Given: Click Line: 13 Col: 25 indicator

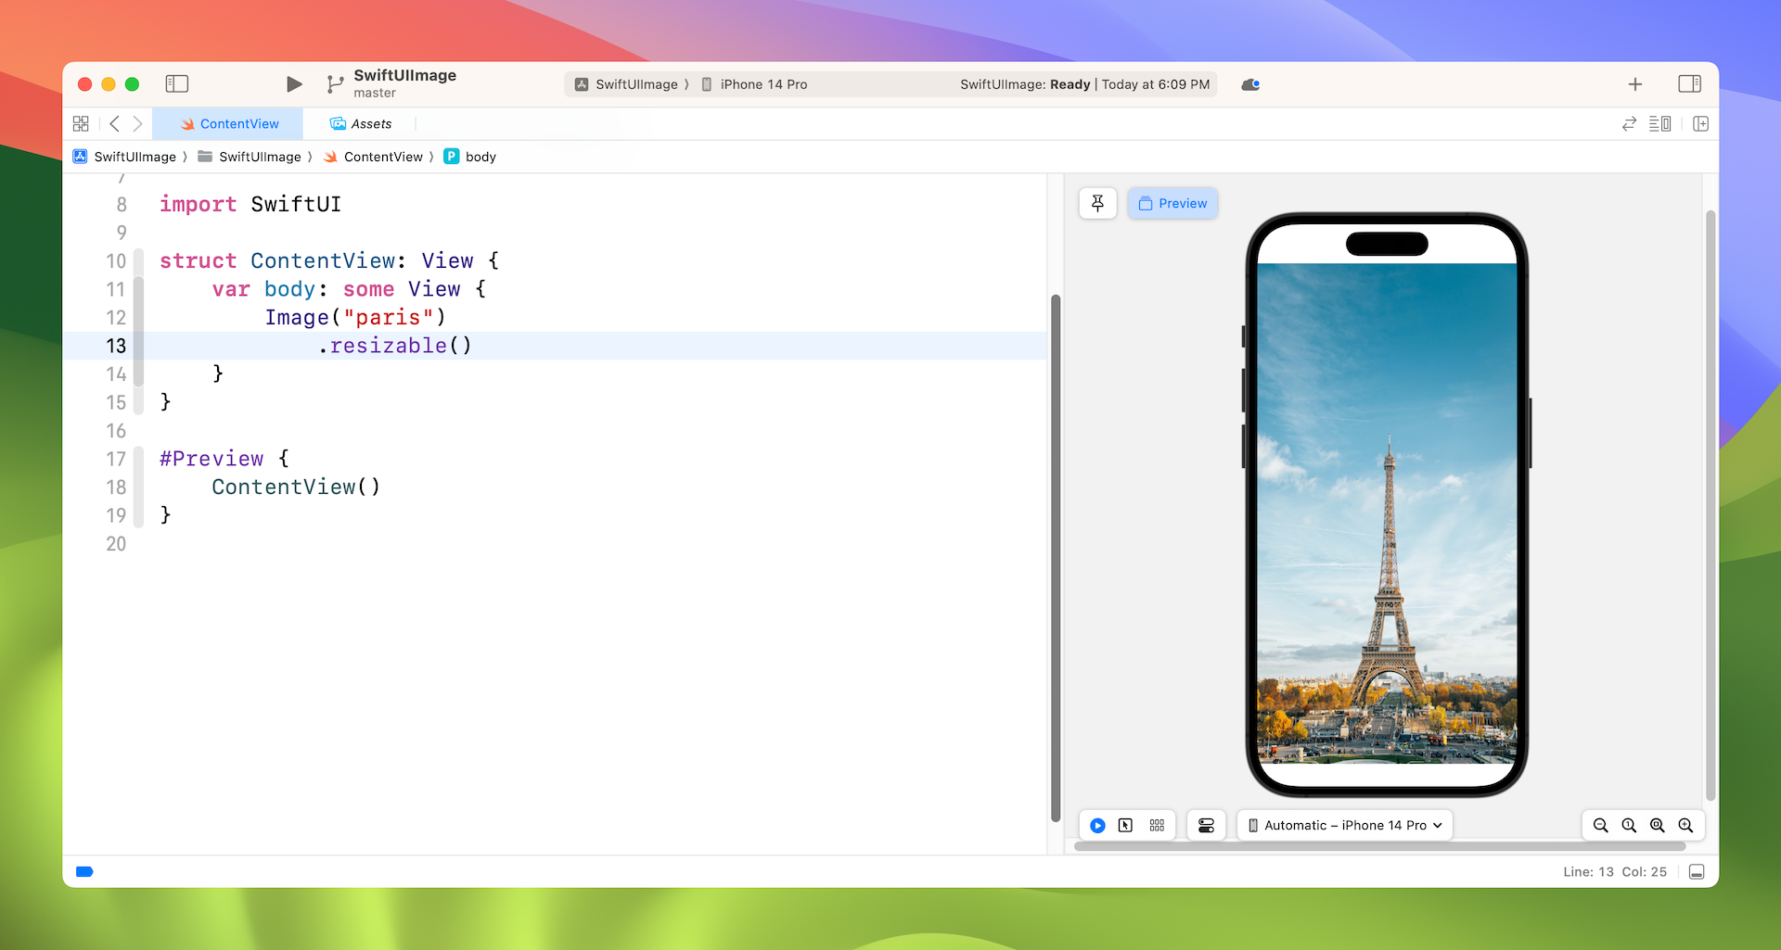Looking at the screenshot, I should pos(1614,871).
